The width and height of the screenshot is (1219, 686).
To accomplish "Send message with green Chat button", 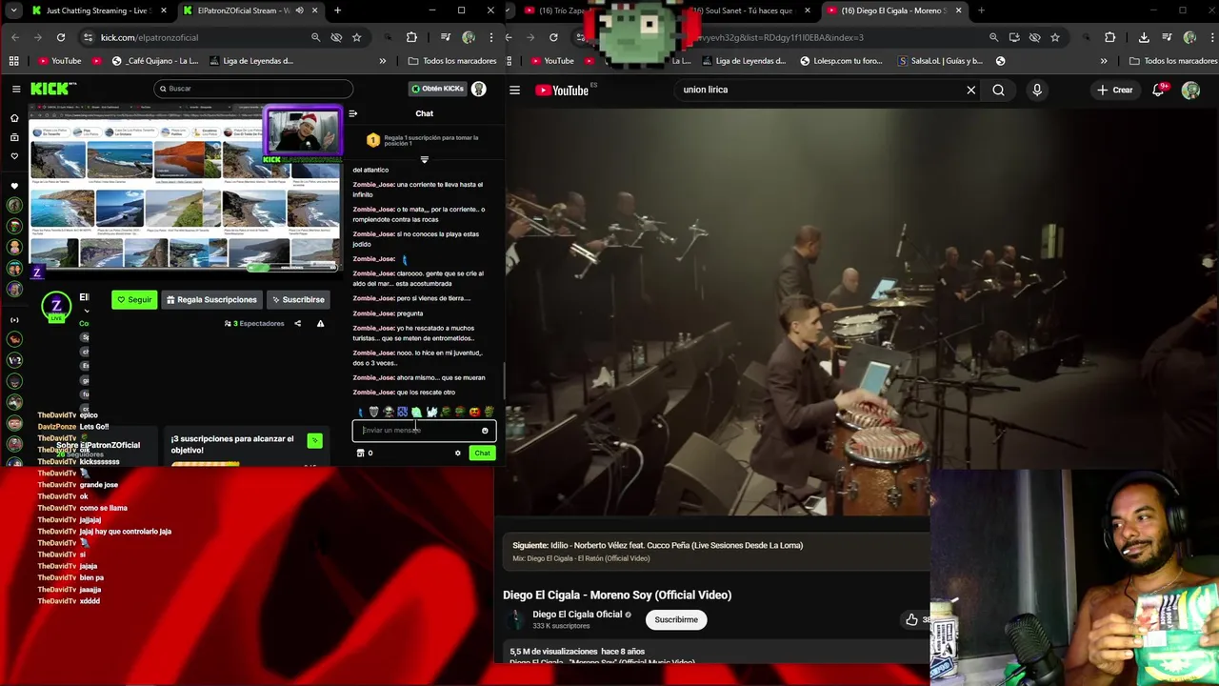I will [482, 453].
